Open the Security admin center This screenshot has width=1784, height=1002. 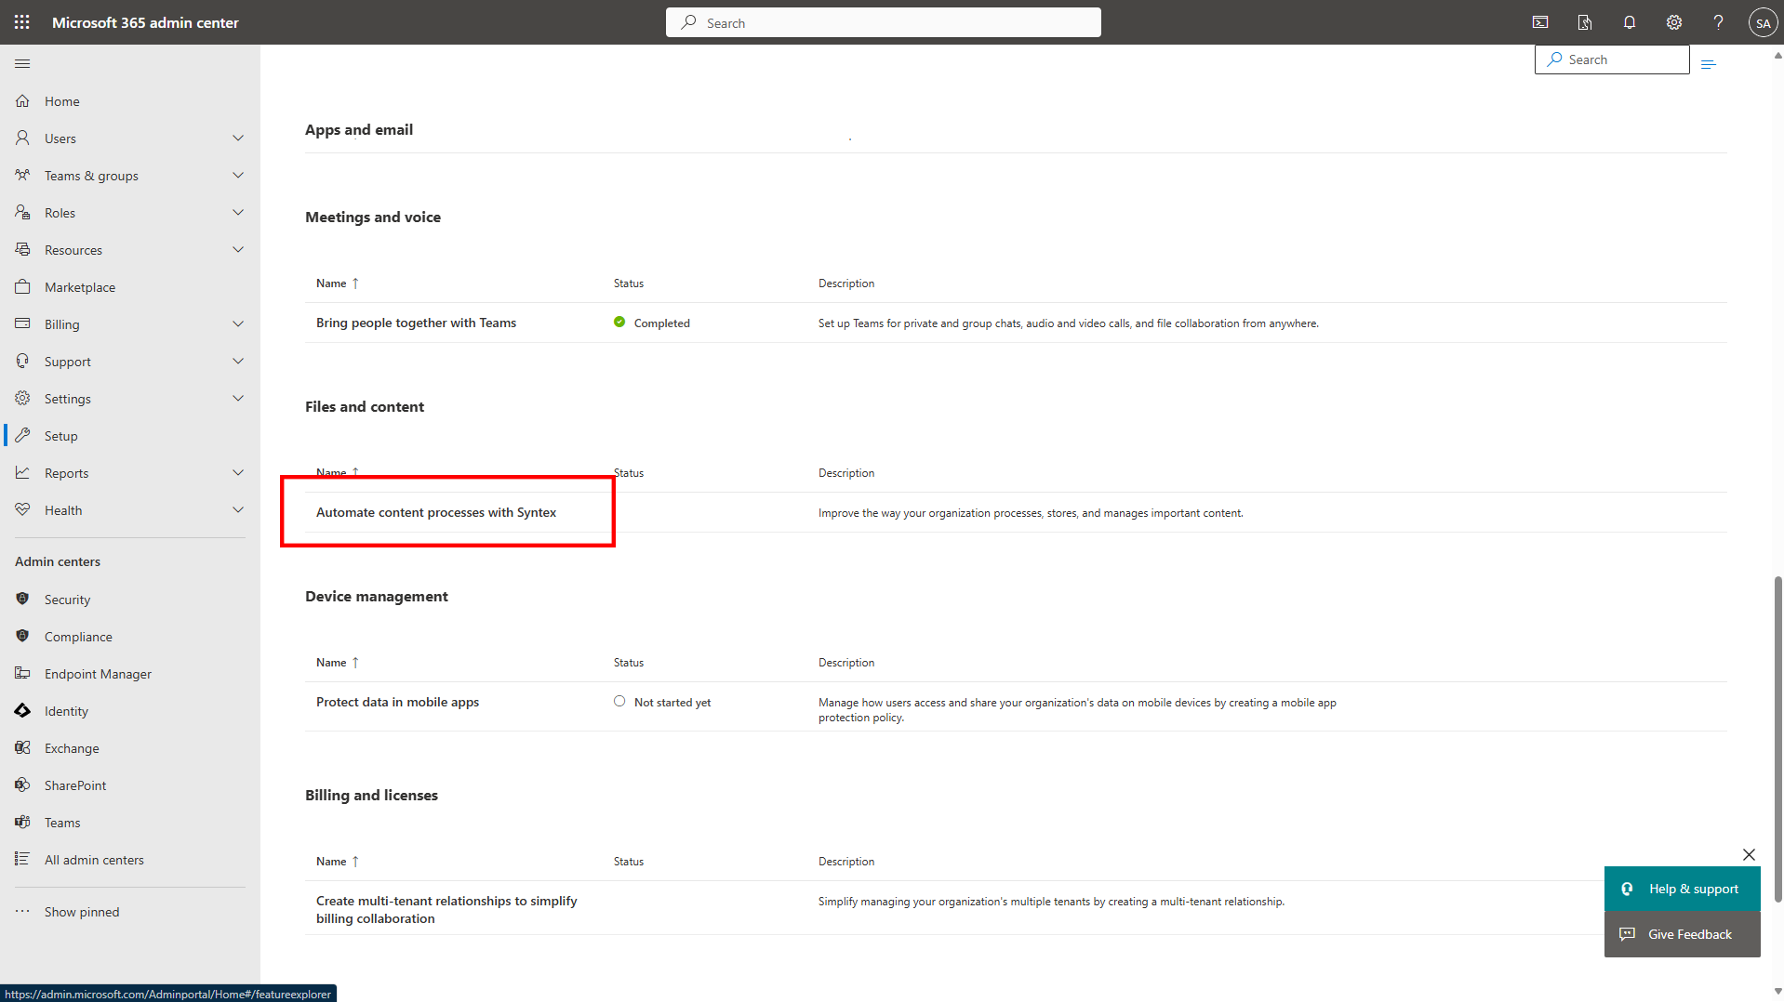pyautogui.click(x=68, y=599)
